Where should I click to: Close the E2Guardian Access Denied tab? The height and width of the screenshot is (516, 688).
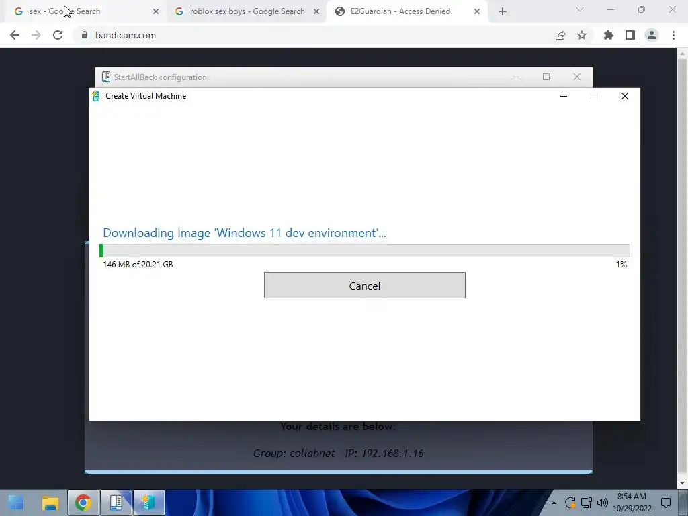click(477, 11)
